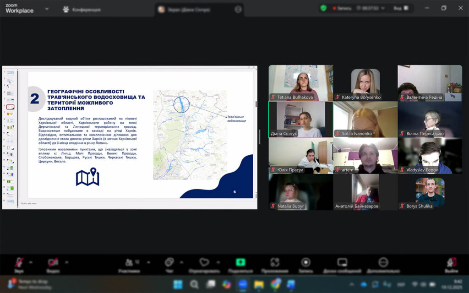The width and height of the screenshot is (469, 293).
Task: Toggle the microphone mute button
Action: 19,263
